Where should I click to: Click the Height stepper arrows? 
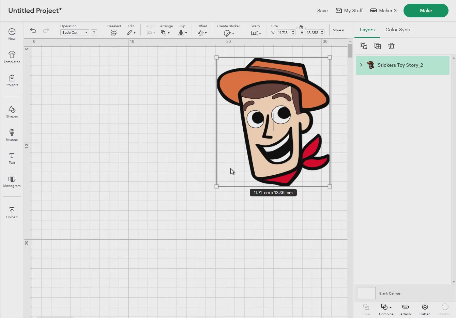click(322, 33)
